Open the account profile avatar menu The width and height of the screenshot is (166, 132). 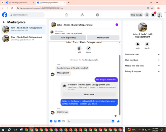pos(159,15)
